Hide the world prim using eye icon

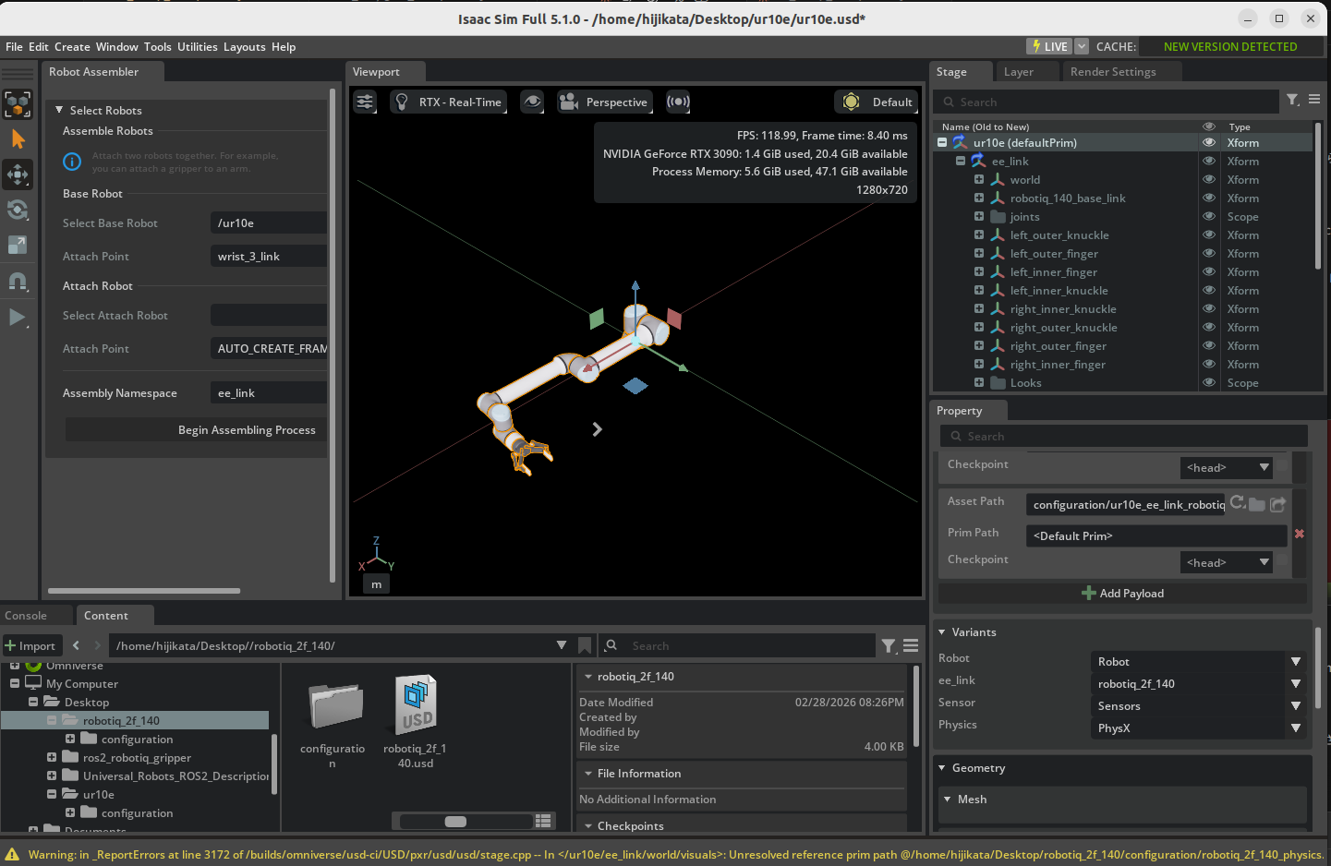coord(1208,180)
